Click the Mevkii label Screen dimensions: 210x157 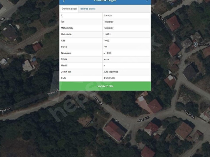point(64,65)
